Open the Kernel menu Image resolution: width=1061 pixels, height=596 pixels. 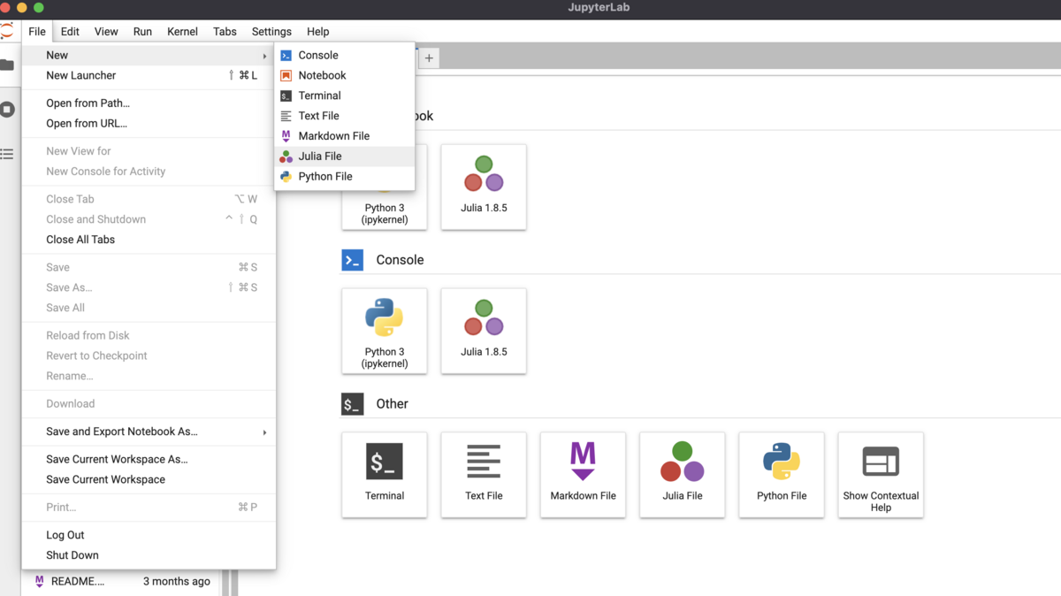pos(182,31)
